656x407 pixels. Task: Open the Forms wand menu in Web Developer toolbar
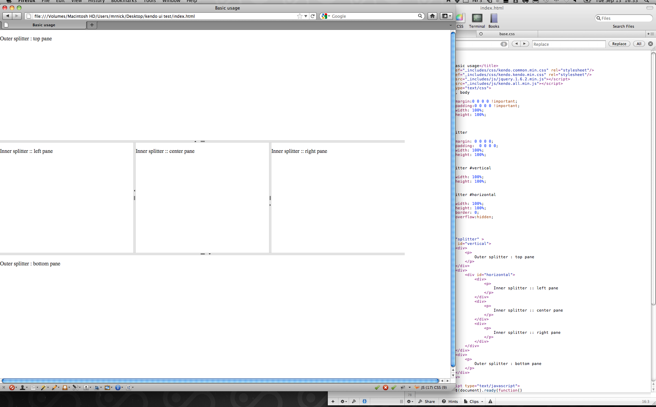tap(44, 388)
